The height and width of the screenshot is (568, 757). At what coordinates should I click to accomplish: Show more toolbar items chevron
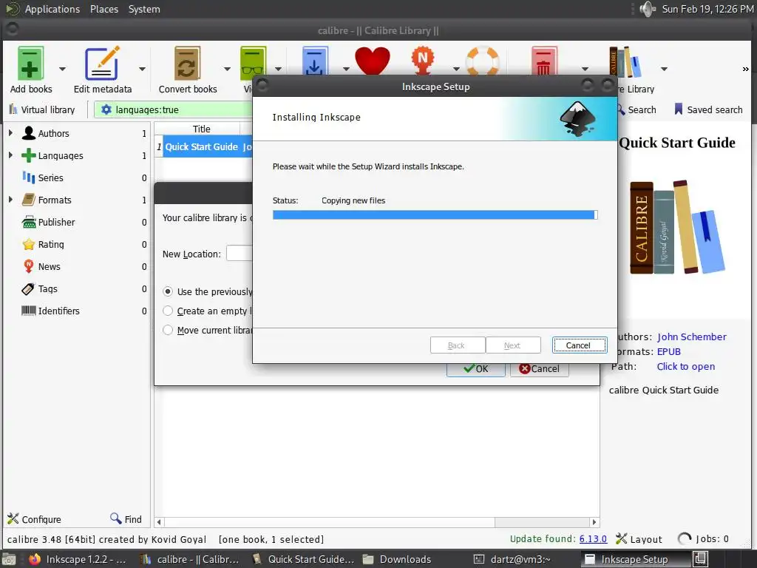point(745,69)
